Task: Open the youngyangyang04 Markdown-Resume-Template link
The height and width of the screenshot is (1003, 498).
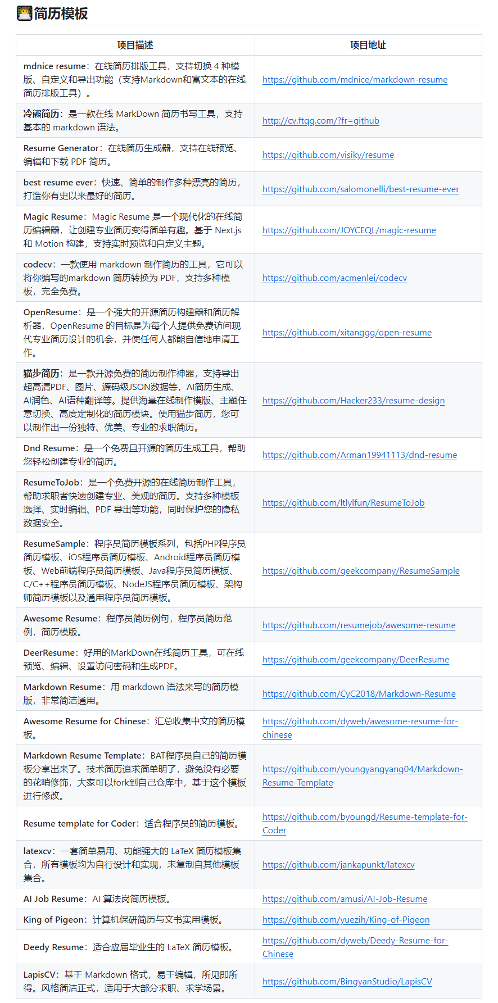Action: [363, 776]
